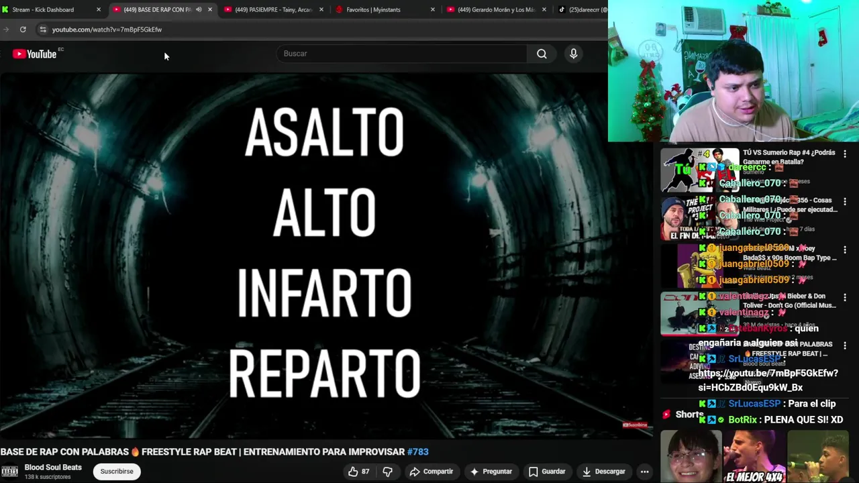The height and width of the screenshot is (483, 859).
Task: Open options menu for Cosas Militares video
Action: (845, 201)
